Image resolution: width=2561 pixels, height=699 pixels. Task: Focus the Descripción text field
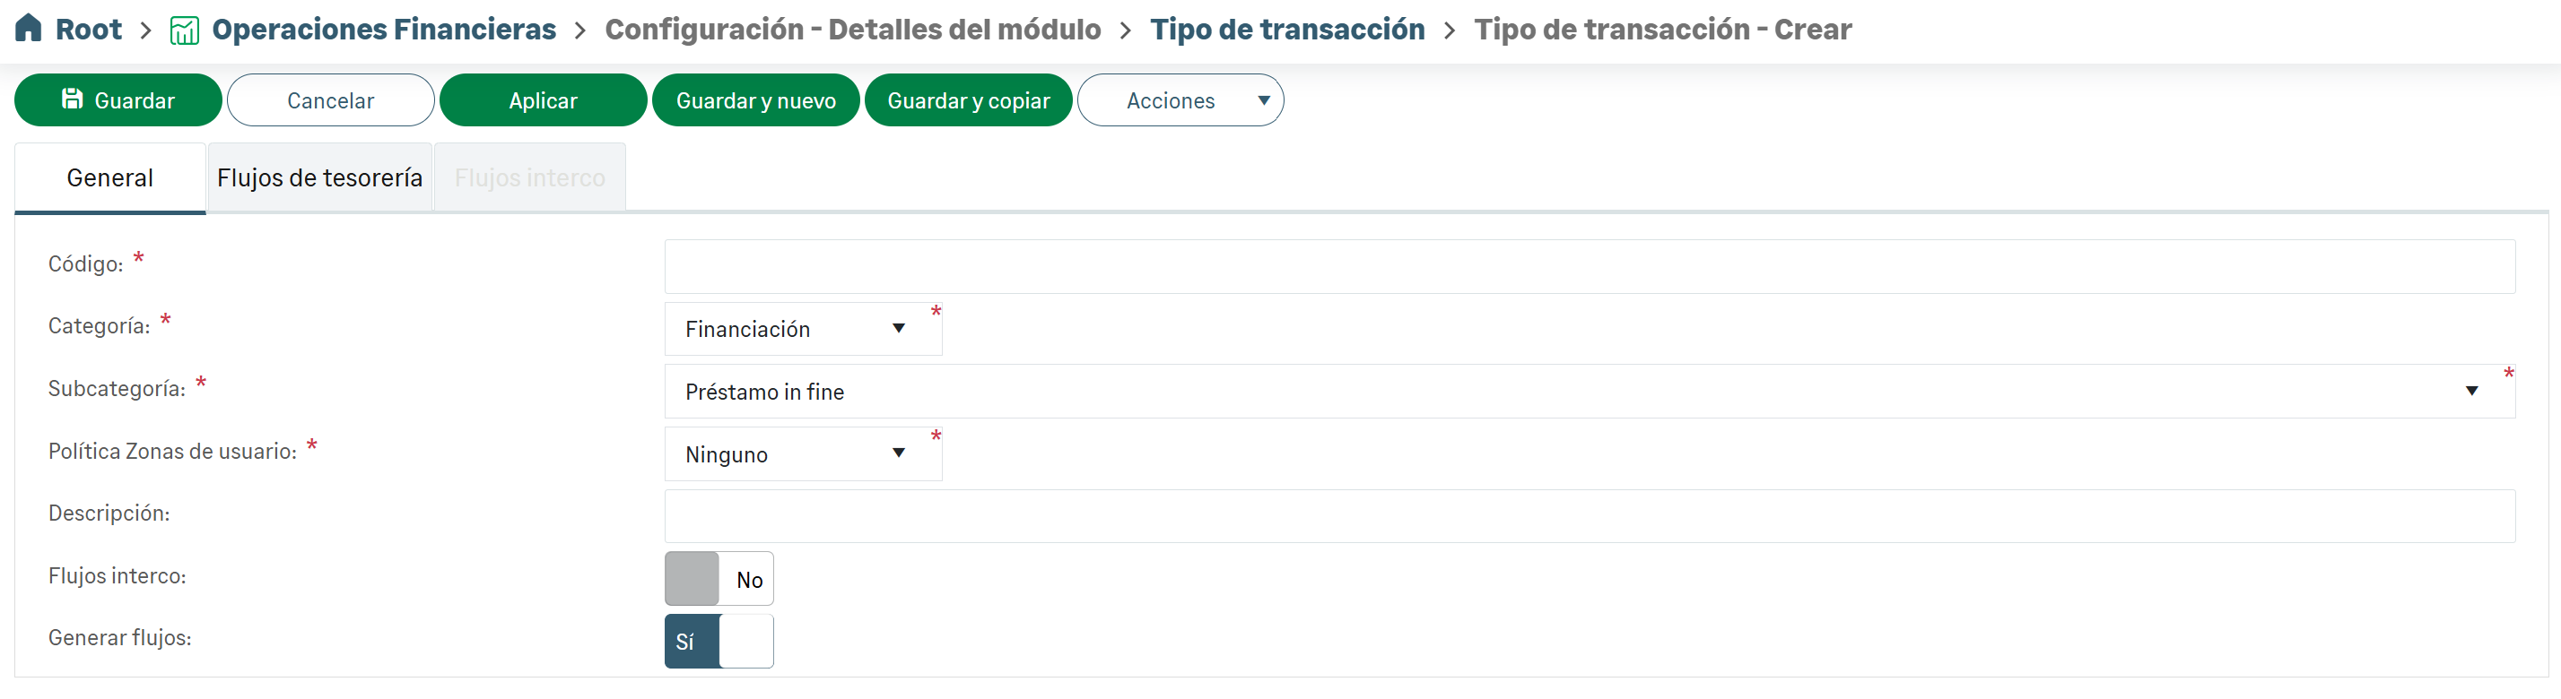tap(1588, 516)
